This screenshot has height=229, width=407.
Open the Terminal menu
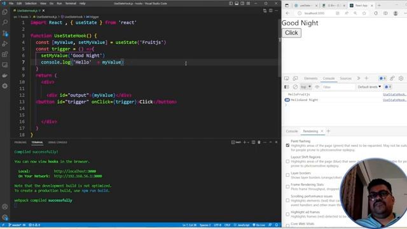click(71, 3)
